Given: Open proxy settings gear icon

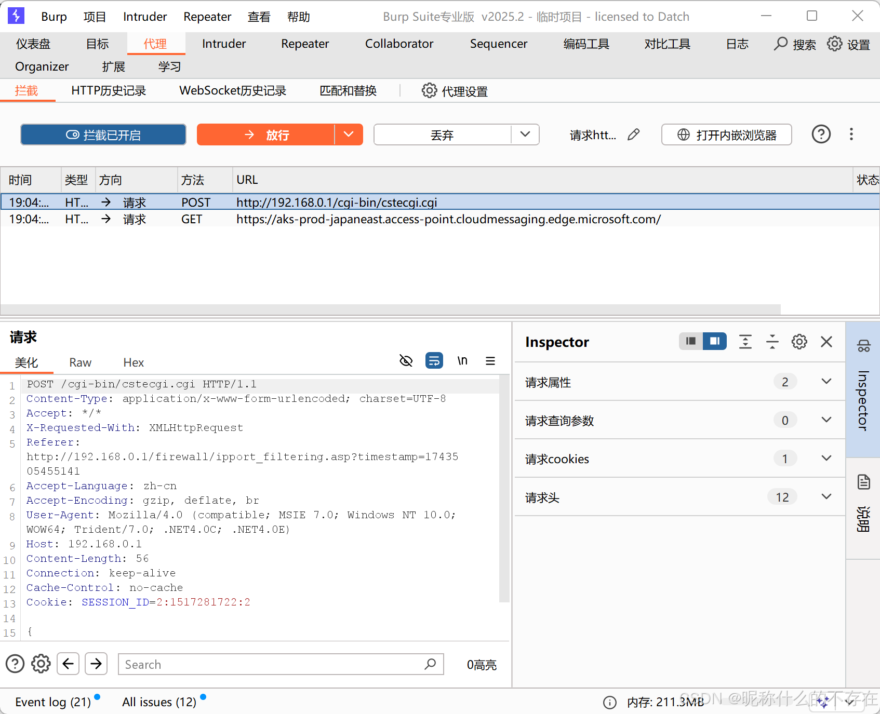Looking at the screenshot, I should pyautogui.click(x=429, y=91).
